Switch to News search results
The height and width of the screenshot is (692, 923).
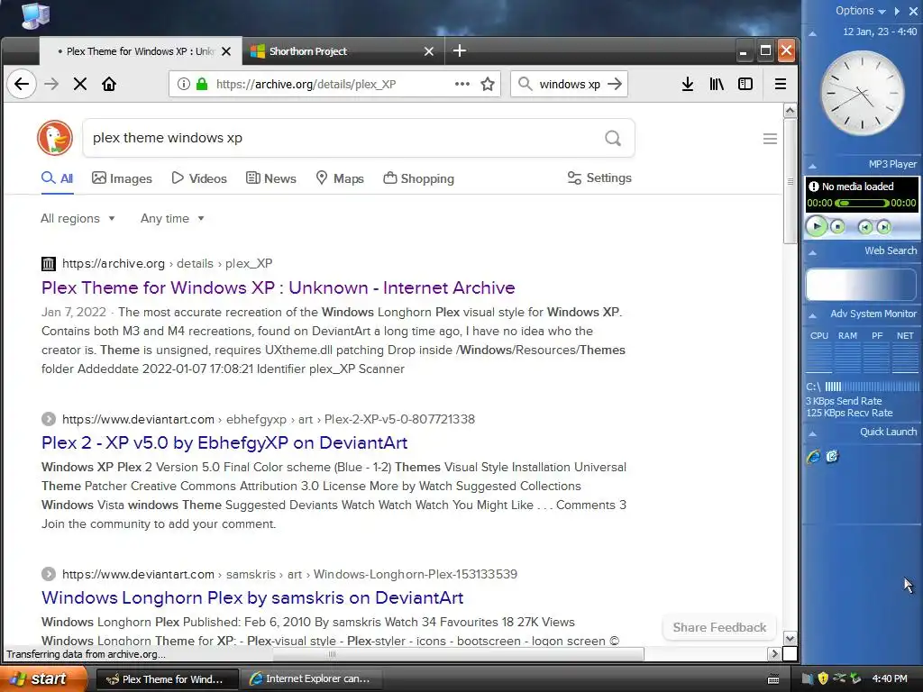pos(270,178)
